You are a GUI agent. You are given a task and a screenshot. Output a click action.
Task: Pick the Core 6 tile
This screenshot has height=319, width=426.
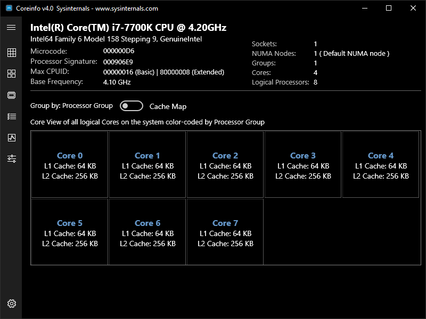(148, 232)
